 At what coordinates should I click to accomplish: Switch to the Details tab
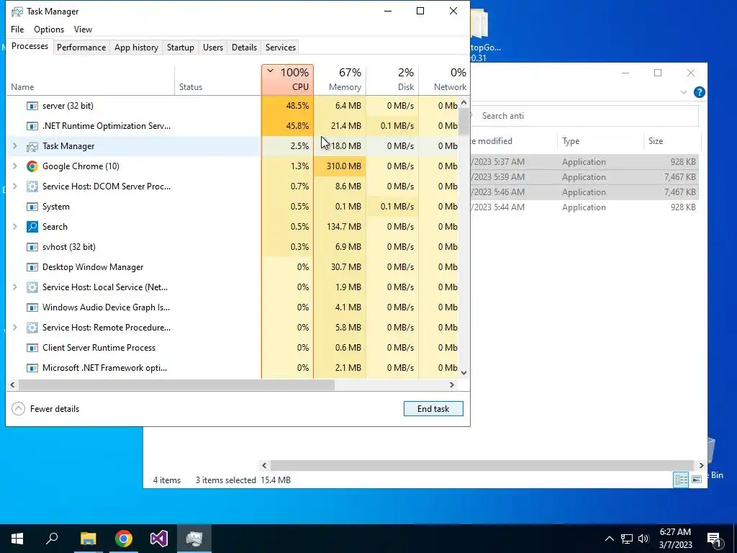245,48
